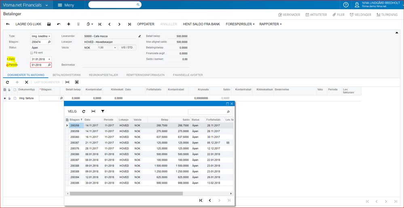Toggle the På vent checkbox
The width and height of the screenshot is (404, 208).
point(32,53)
